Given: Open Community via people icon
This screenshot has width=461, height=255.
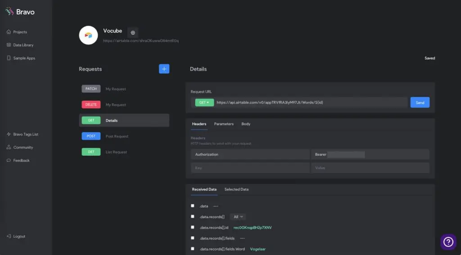Looking at the screenshot, I should 9,147.
